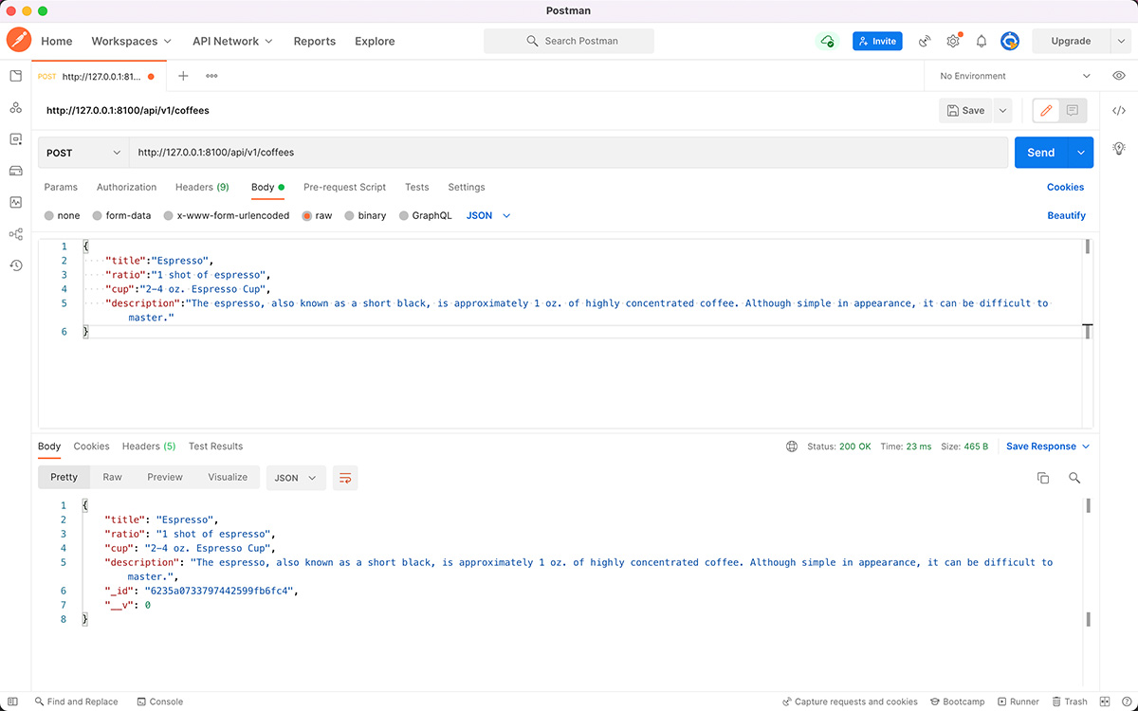Screen dimensions: 1138x711
Task: Switch to the Headers (9) request tab
Action: point(202,187)
